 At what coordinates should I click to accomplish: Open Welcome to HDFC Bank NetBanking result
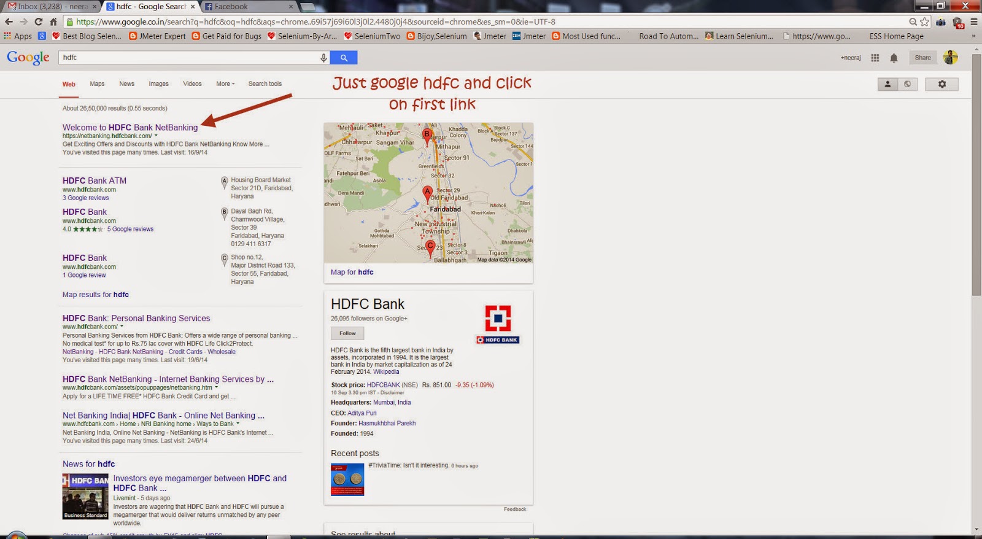pos(130,128)
